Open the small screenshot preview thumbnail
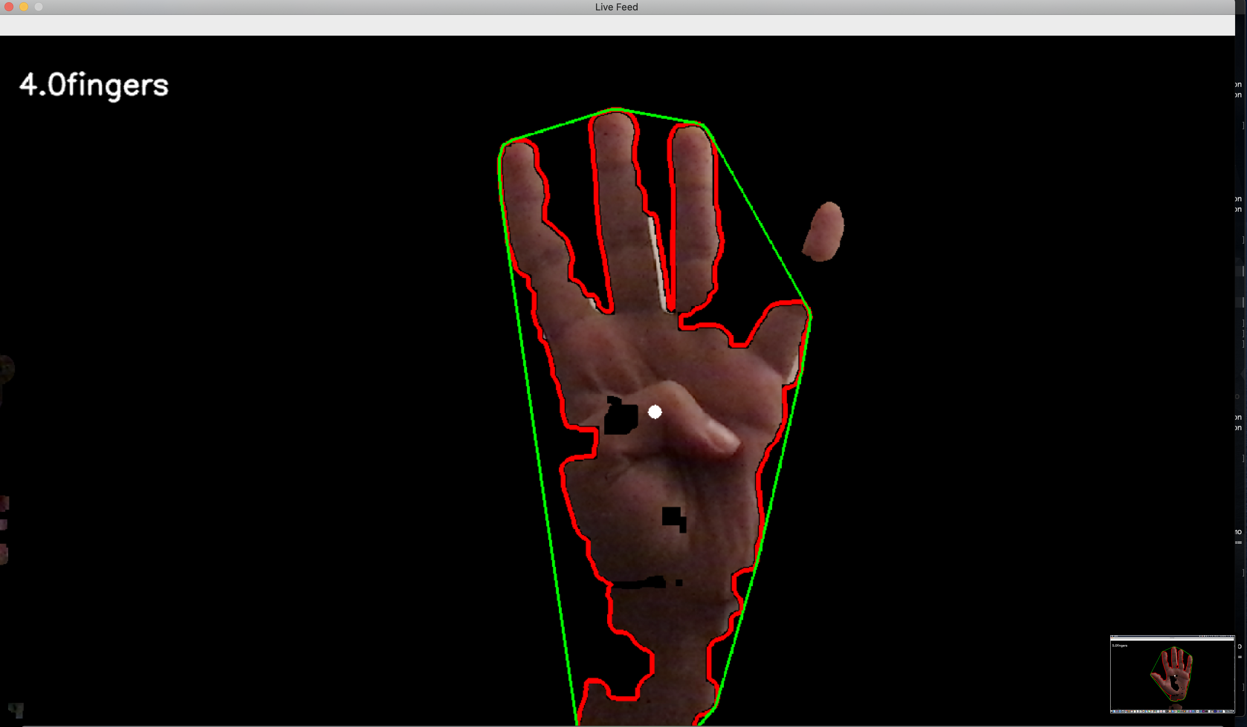The height and width of the screenshot is (727, 1247). tap(1172, 674)
